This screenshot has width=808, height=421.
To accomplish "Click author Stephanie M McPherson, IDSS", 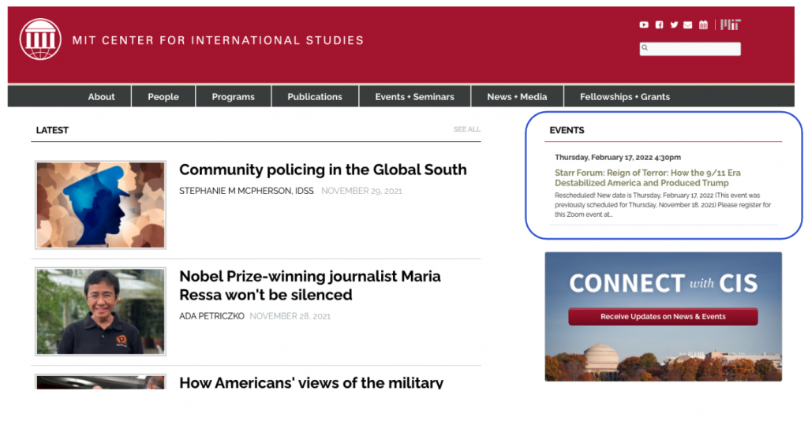I will click(x=246, y=191).
